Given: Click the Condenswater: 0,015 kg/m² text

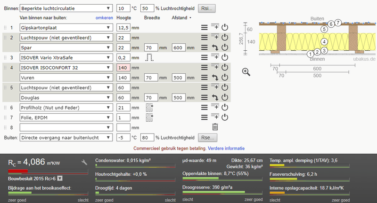Looking at the screenshot, I should pos(123,160).
